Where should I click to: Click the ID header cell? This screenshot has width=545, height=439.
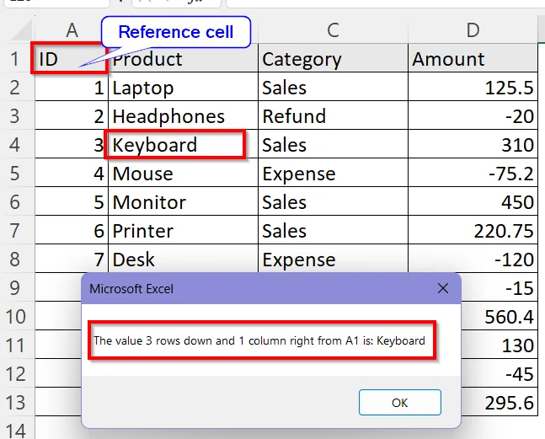click(72, 58)
